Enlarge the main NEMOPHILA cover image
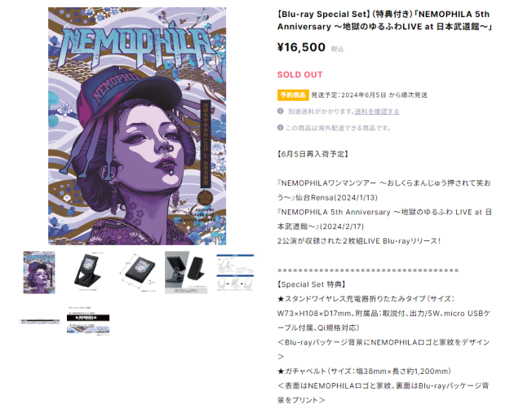Image resolution: width=514 pixels, height=409 pixels. 137,126
